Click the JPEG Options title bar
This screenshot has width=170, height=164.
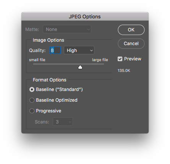tap(85, 16)
